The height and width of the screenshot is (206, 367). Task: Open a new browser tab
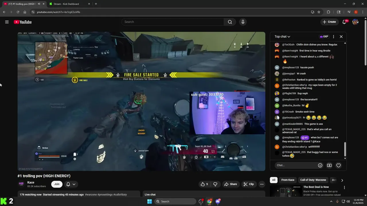tap(96, 4)
